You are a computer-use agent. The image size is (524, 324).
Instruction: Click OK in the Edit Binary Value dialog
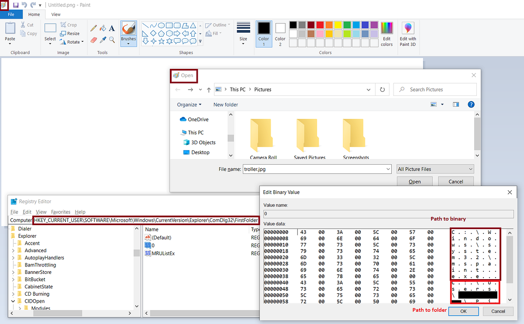tap(463, 311)
